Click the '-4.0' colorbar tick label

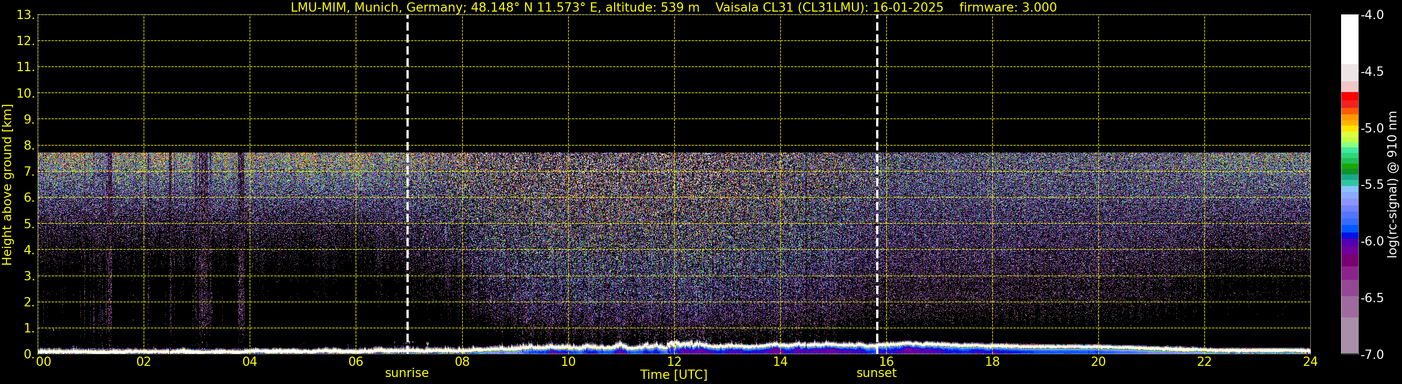[x=1371, y=15]
